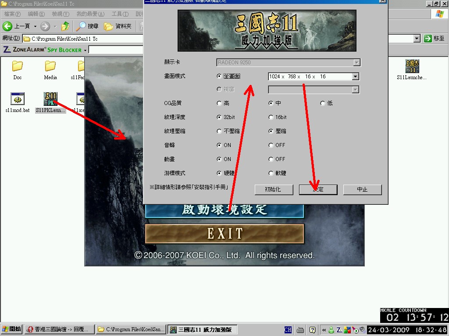The image size is (449, 336).
Task: Turn 音聲 sound ON
Action: coord(219,145)
